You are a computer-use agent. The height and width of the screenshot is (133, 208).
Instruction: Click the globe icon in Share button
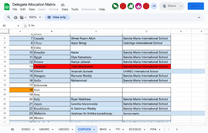164,6
